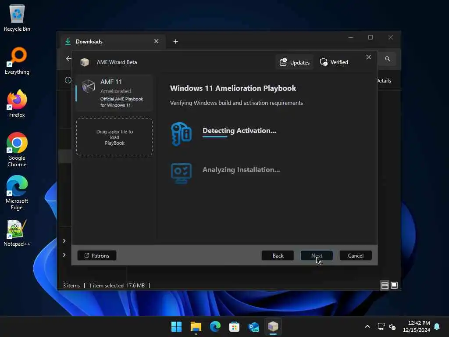Click the Verified shield button

pyautogui.click(x=334, y=62)
